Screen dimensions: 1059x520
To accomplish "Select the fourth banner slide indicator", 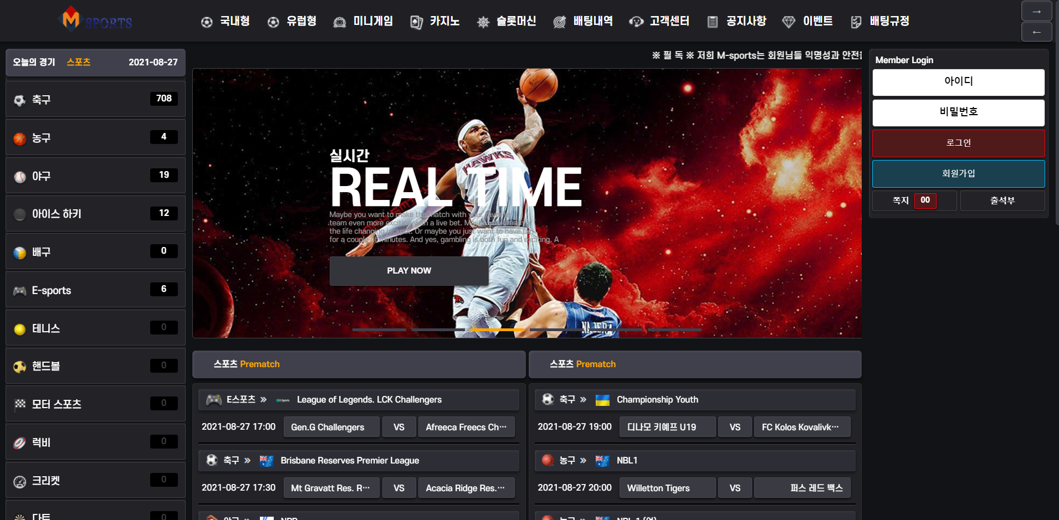I will click(x=556, y=329).
